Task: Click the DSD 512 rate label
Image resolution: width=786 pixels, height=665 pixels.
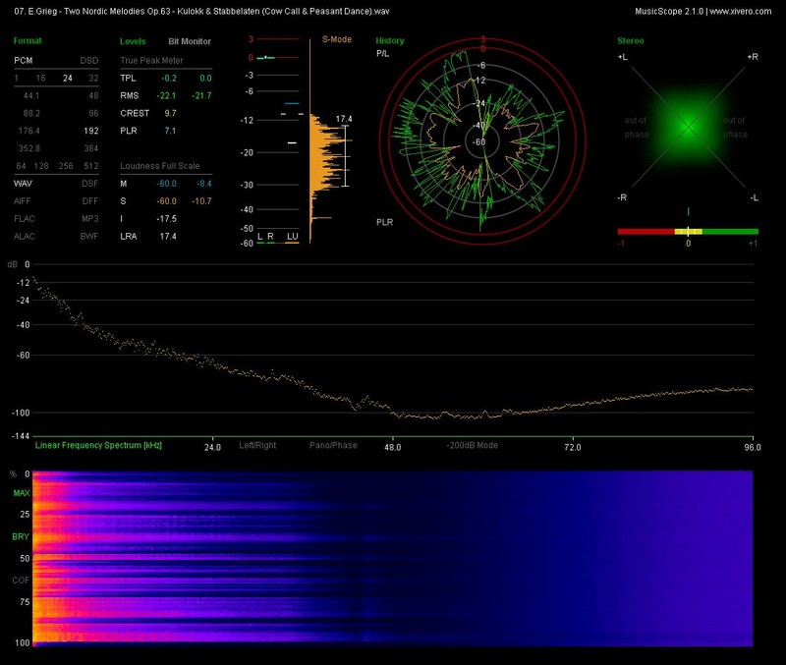Action: click(91, 166)
